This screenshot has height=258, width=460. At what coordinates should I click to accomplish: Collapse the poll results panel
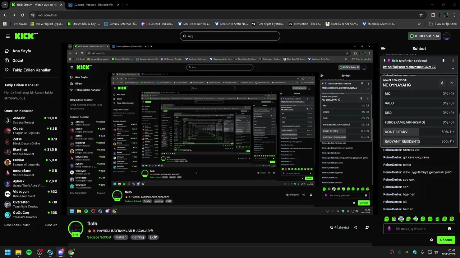pyautogui.click(x=452, y=83)
